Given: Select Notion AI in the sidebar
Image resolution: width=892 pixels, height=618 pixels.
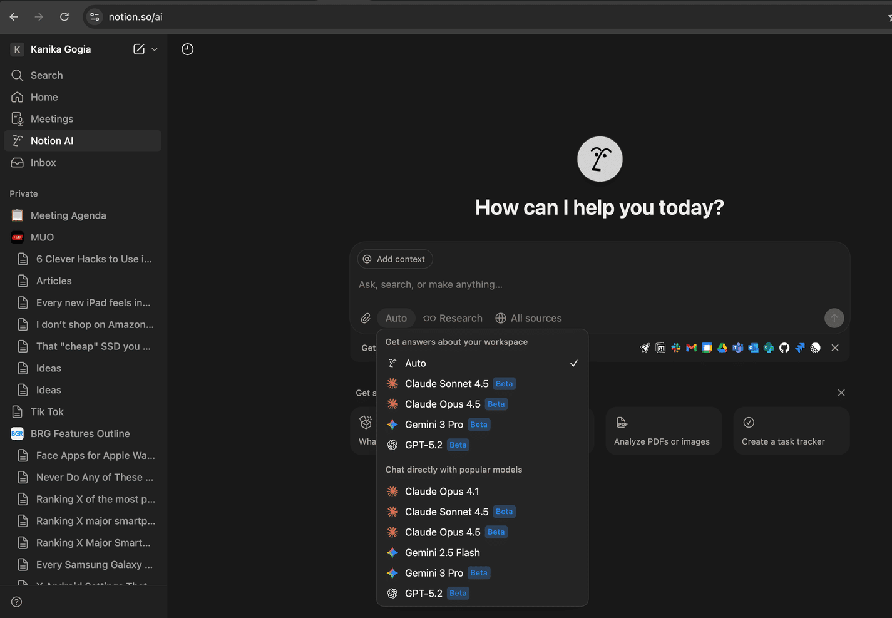Looking at the screenshot, I should pyautogui.click(x=83, y=141).
